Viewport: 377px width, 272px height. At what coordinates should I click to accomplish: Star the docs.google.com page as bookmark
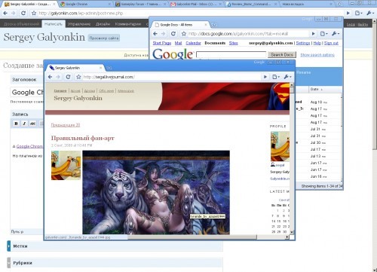184,34
